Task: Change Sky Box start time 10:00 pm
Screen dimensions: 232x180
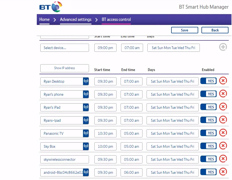Action: click(105, 146)
